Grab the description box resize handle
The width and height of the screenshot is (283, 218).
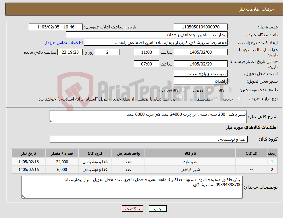(x=51, y=121)
